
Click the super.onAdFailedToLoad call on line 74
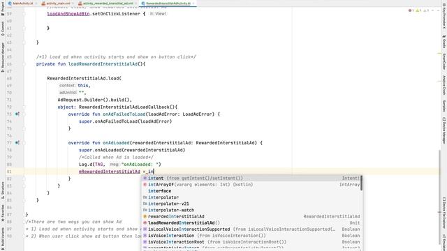(x=126, y=121)
